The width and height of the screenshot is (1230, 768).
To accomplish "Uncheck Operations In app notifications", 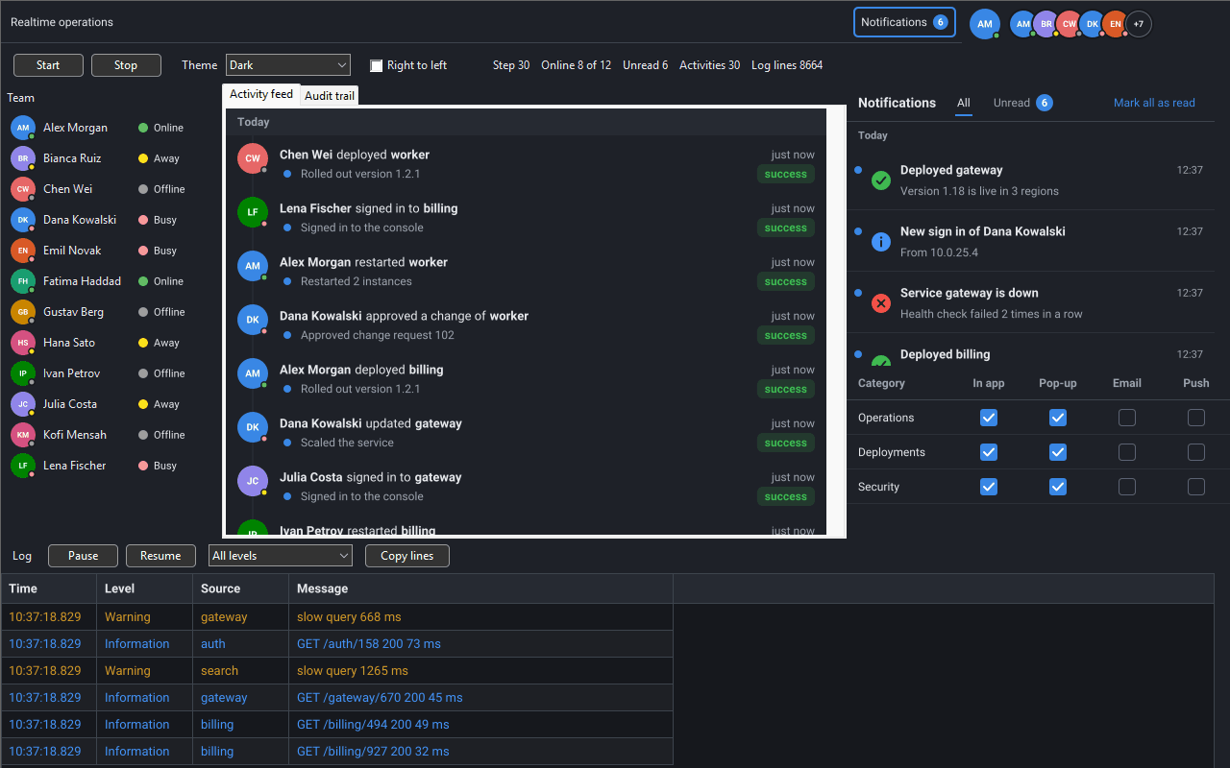I will coord(989,418).
